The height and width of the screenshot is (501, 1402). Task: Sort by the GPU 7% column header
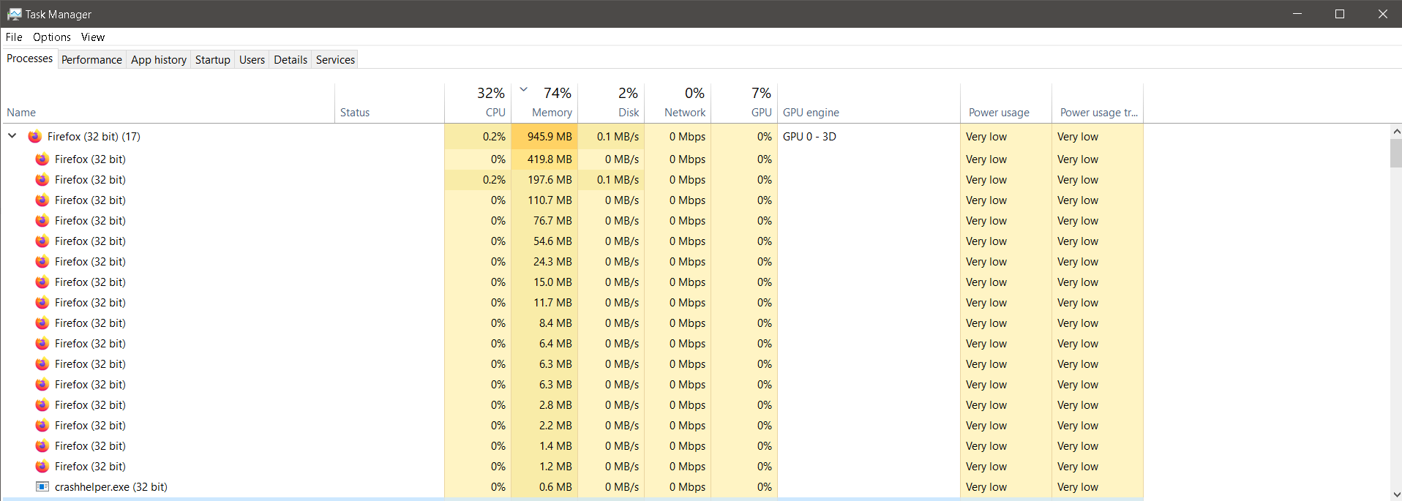click(744, 103)
